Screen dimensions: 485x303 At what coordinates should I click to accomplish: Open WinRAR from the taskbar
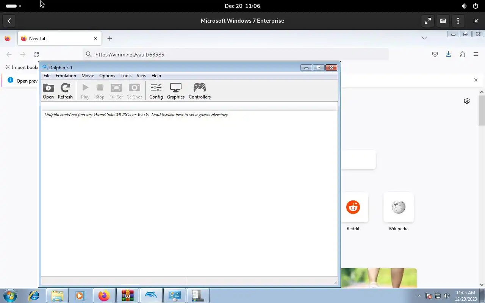127,295
